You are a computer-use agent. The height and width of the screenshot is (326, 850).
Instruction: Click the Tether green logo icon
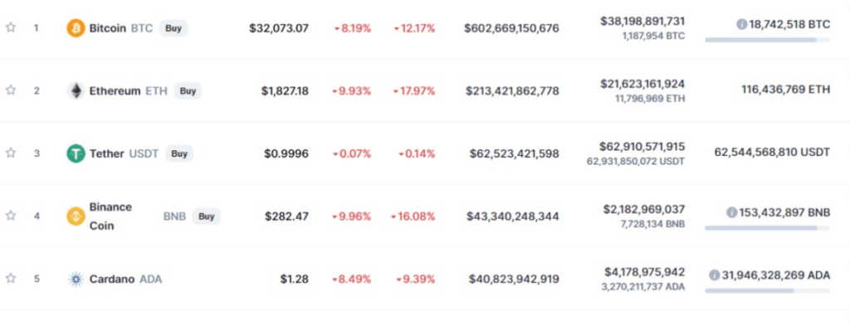76,153
